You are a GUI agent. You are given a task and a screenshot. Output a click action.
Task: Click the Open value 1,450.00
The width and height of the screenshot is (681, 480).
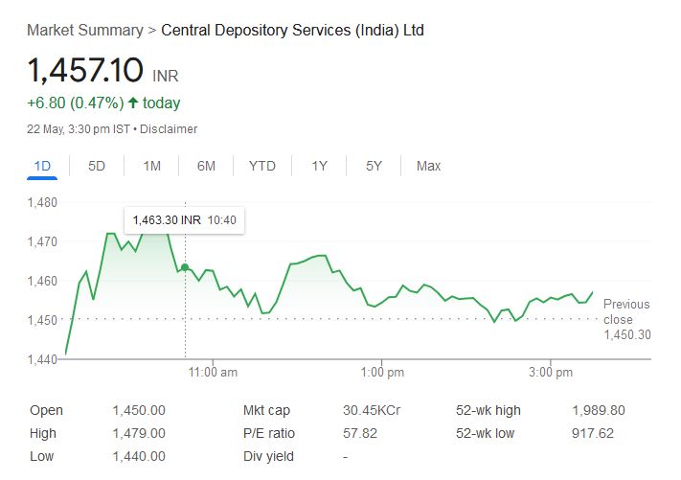(x=139, y=410)
